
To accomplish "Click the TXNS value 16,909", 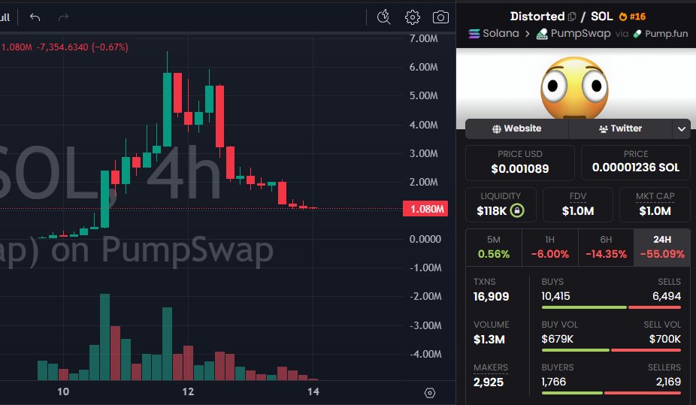I will (x=491, y=297).
